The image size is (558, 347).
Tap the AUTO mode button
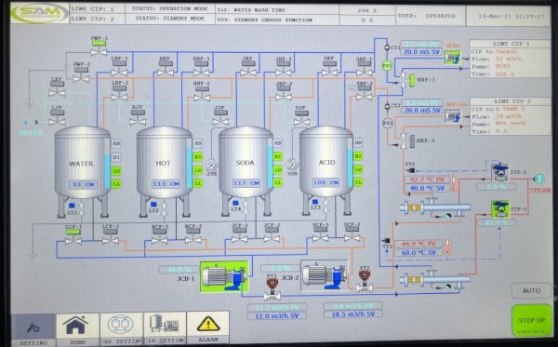tap(531, 291)
